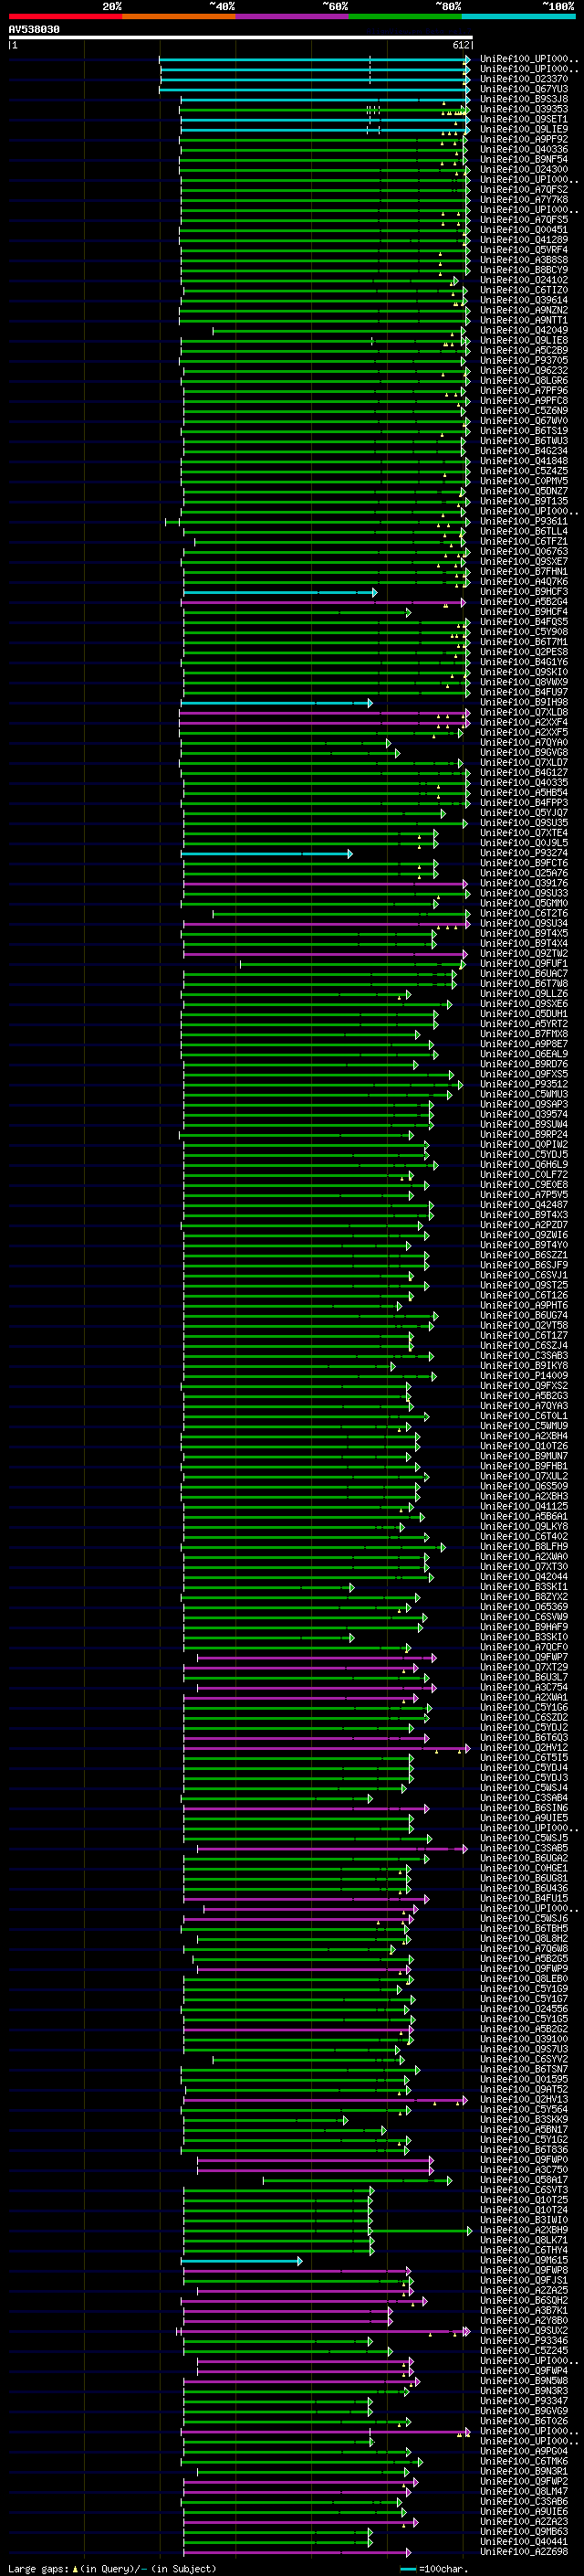Select hit label UniRef100_C6SVT3
584x2576 pixels.
pyautogui.click(x=524, y=2190)
